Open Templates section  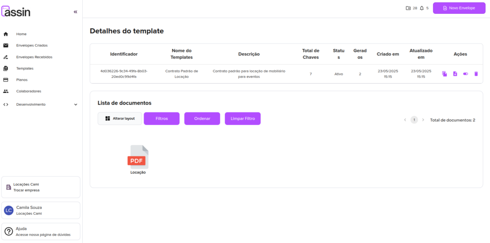[x=25, y=68]
